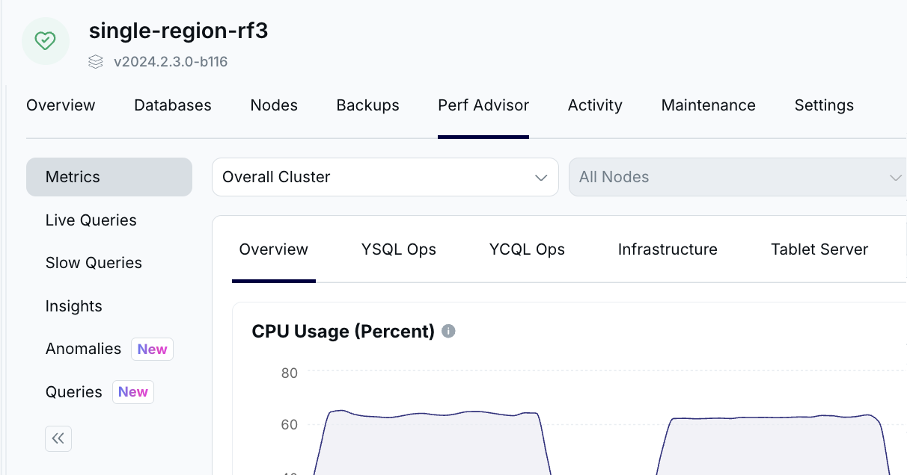Go to the Nodes tab
Screen dimensions: 907x475
point(274,105)
